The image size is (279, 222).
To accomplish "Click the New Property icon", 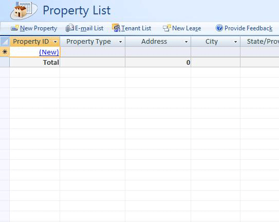I will tap(15, 28).
